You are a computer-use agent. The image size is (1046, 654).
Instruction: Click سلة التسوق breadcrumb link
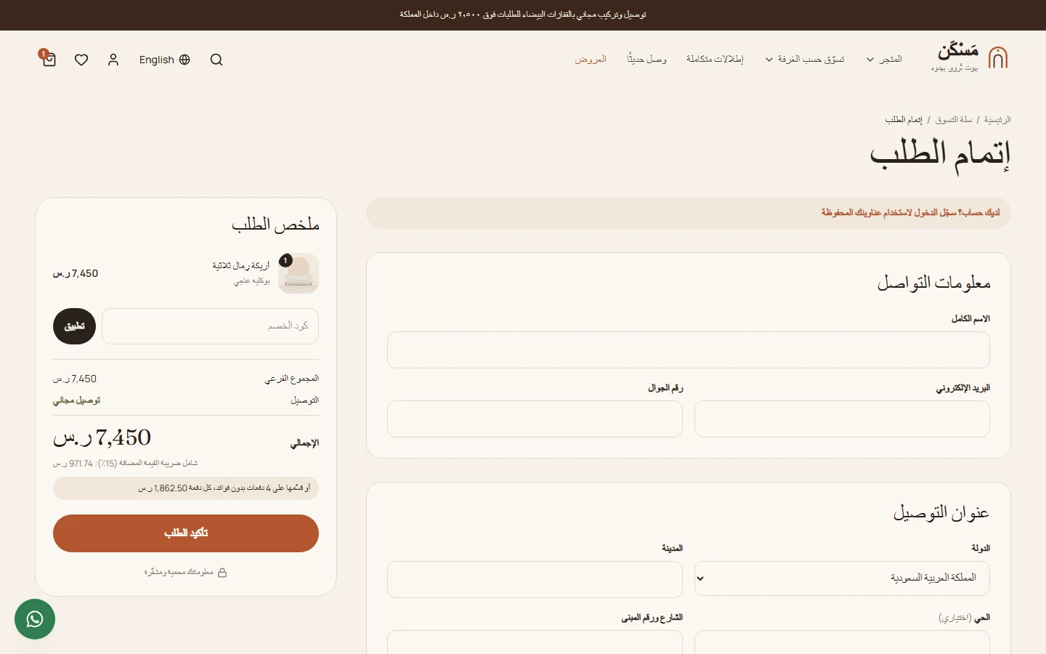click(954, 119)
